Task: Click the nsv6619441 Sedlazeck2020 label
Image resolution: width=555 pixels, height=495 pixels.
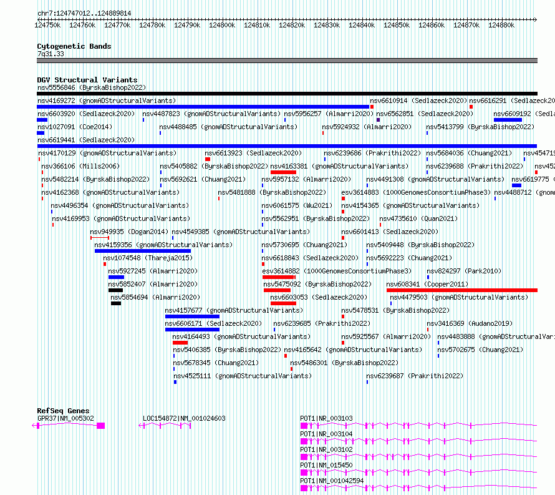Action: [86, 140]
